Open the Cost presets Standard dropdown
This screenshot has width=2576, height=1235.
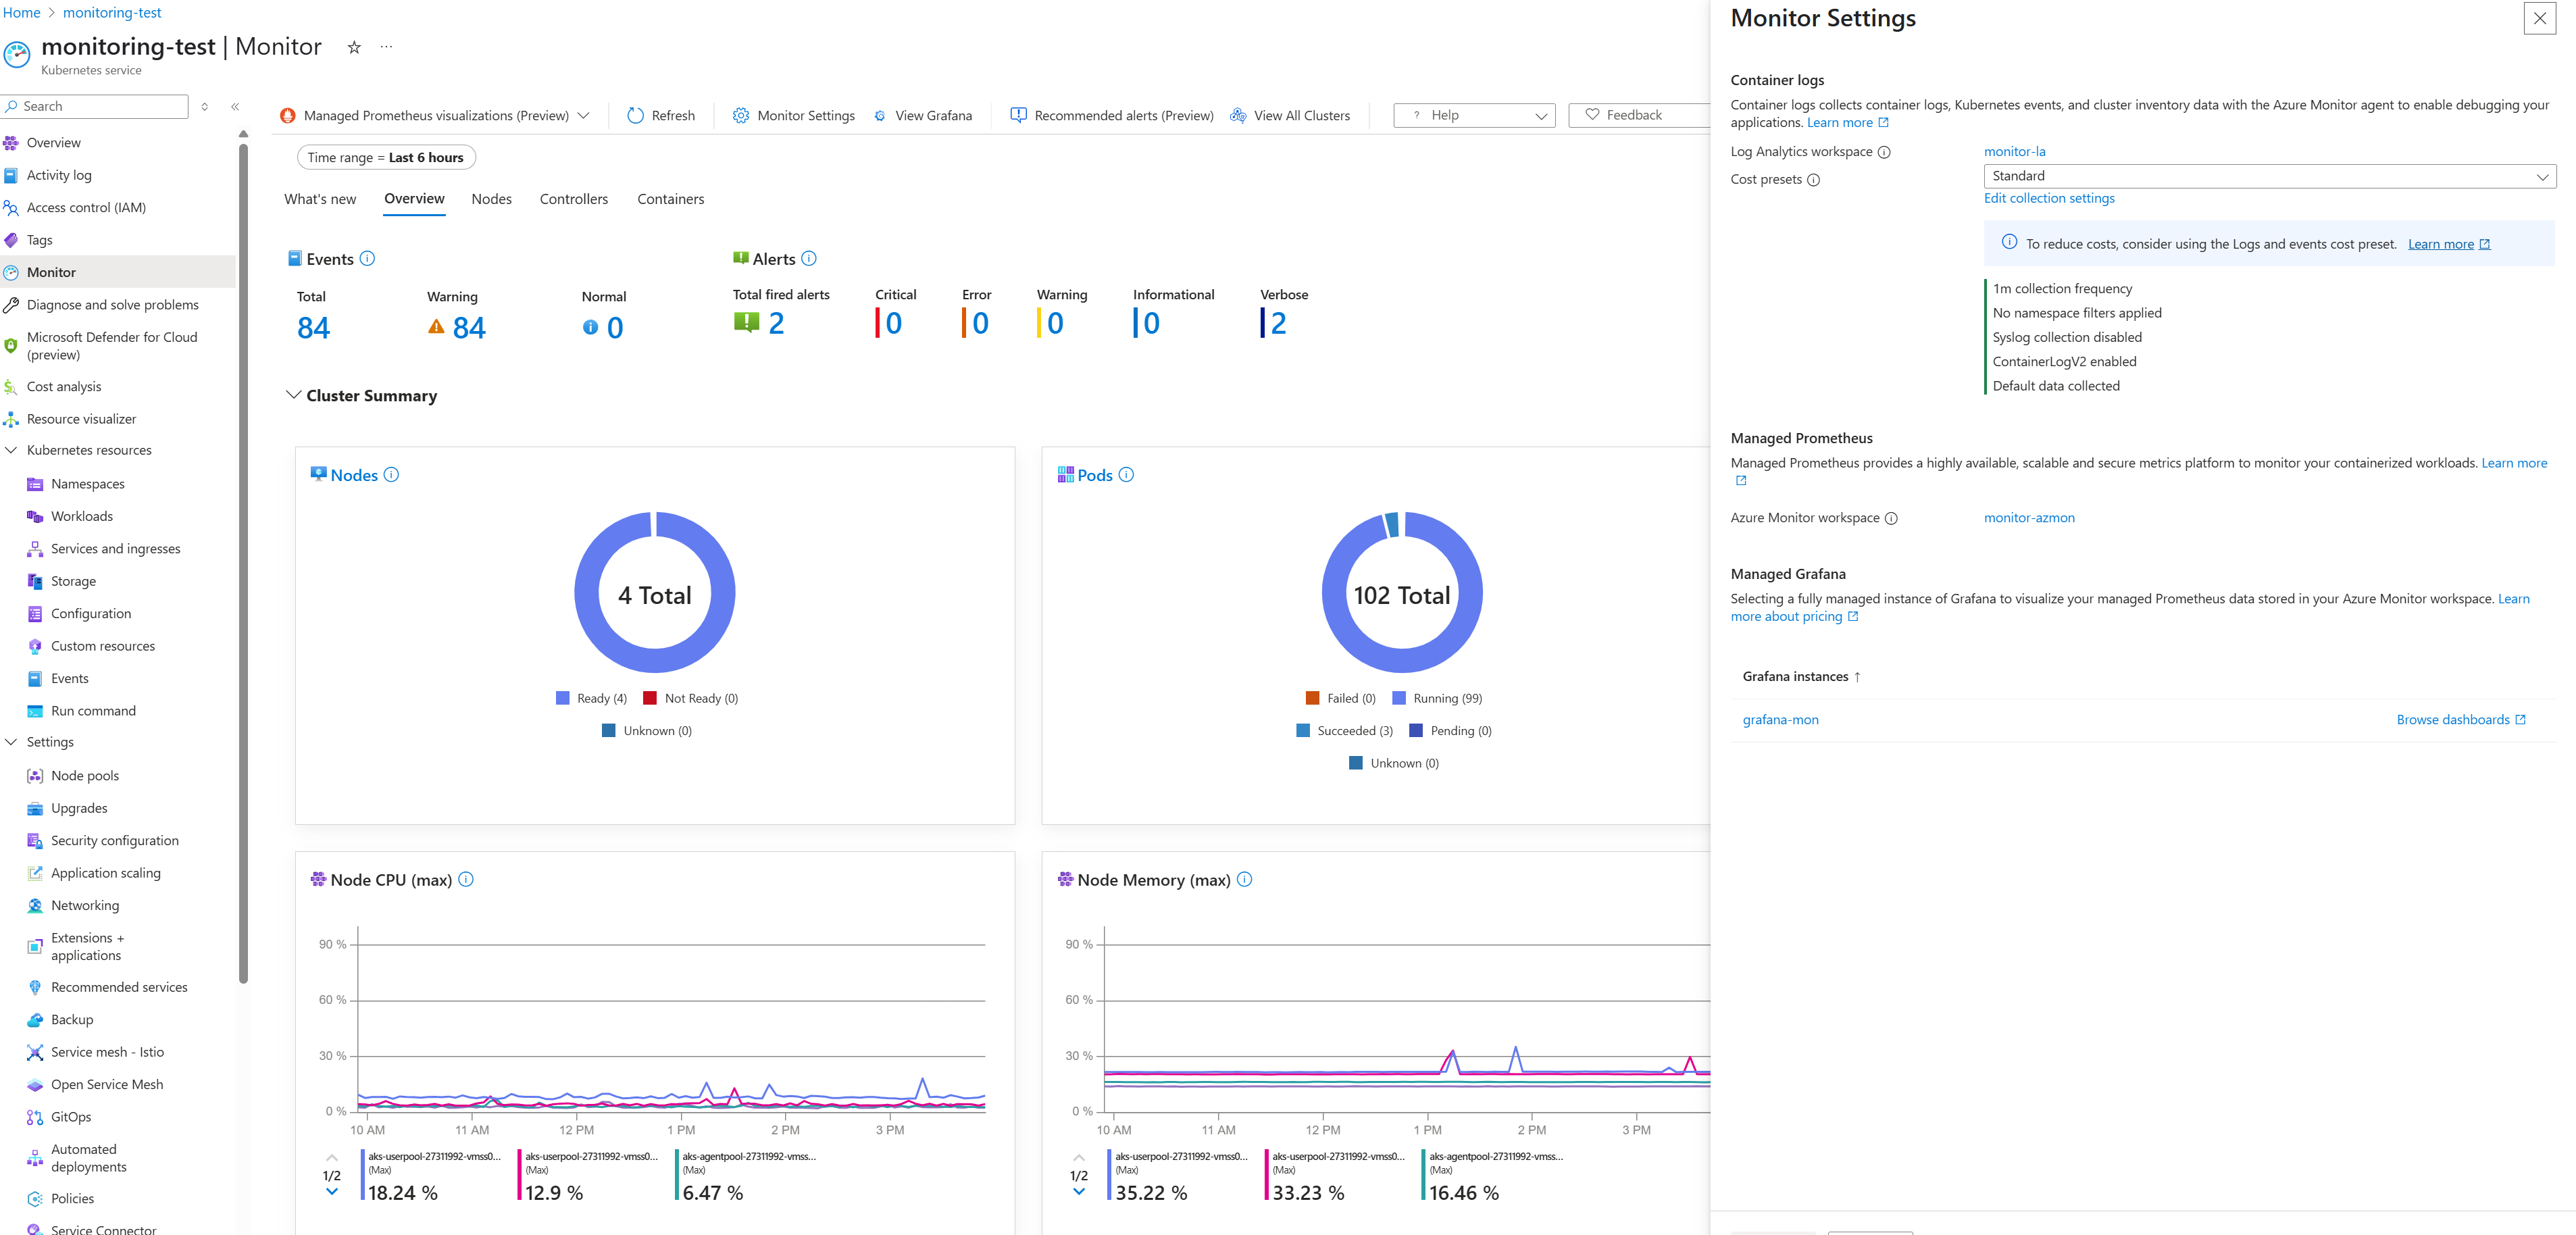(2269, 176)
